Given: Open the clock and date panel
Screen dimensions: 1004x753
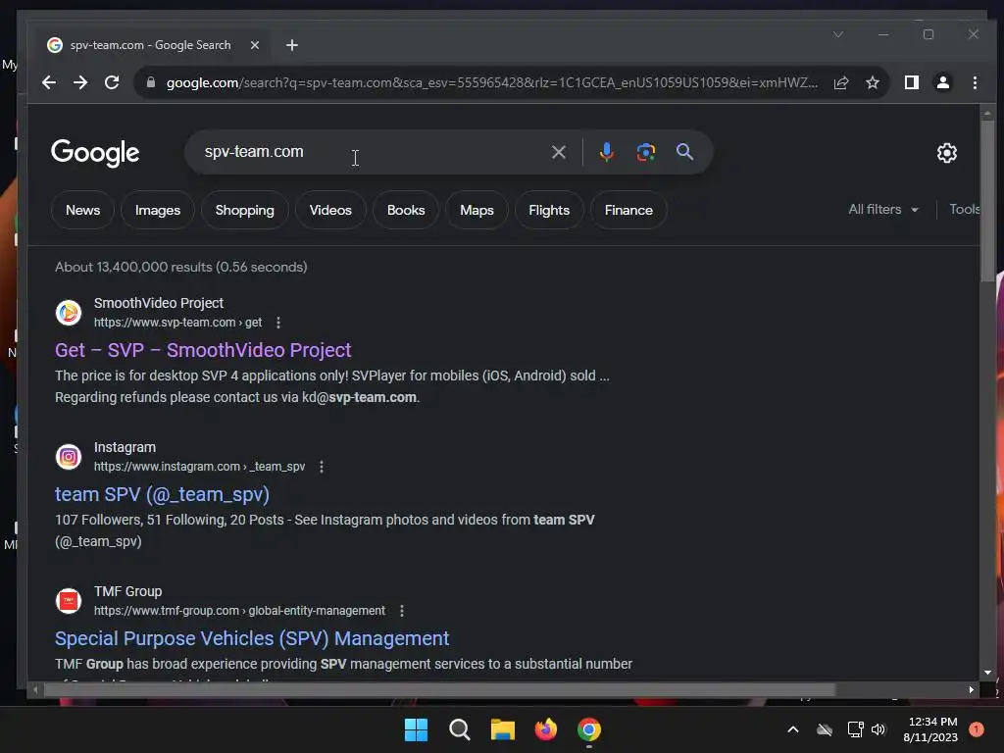Looking at the screenshot, I should pos(931,729).
